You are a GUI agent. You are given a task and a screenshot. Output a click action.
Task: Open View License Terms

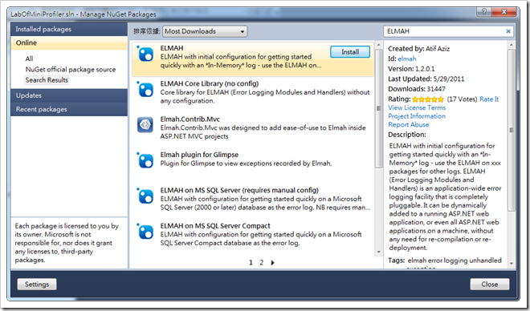click(x=417, y=107)
